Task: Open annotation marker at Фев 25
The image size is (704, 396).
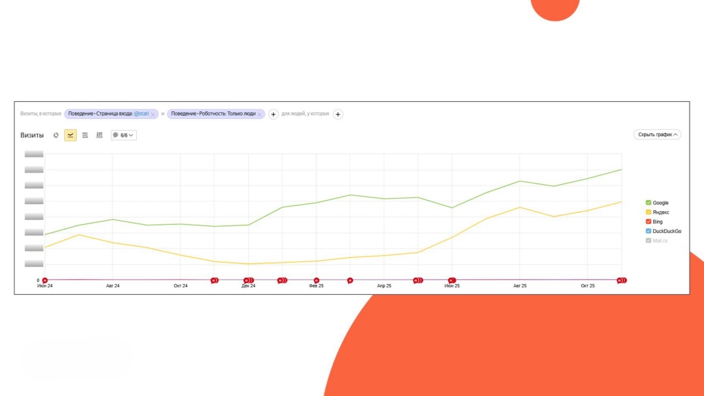Action: click(x=316, y=280)
